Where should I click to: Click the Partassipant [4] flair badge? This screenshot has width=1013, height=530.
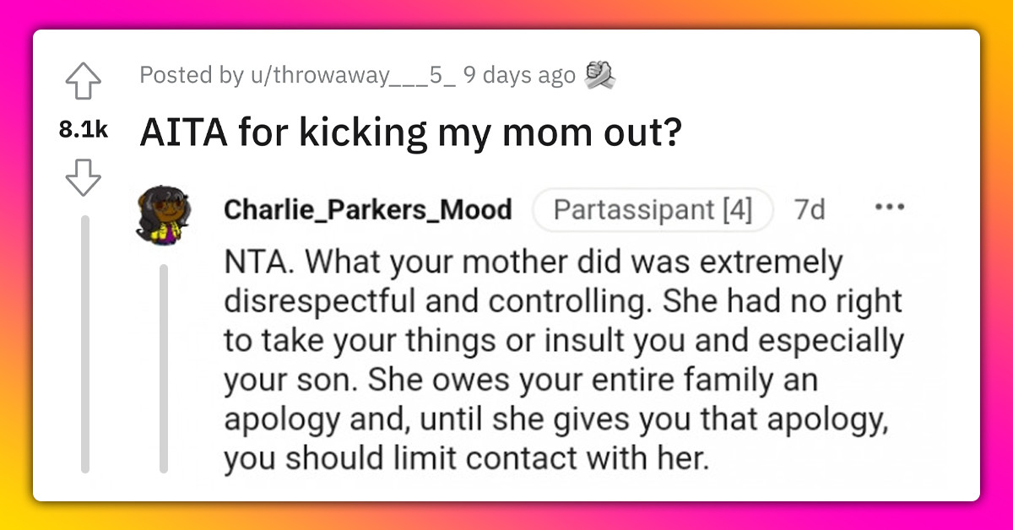coord(653,209)
